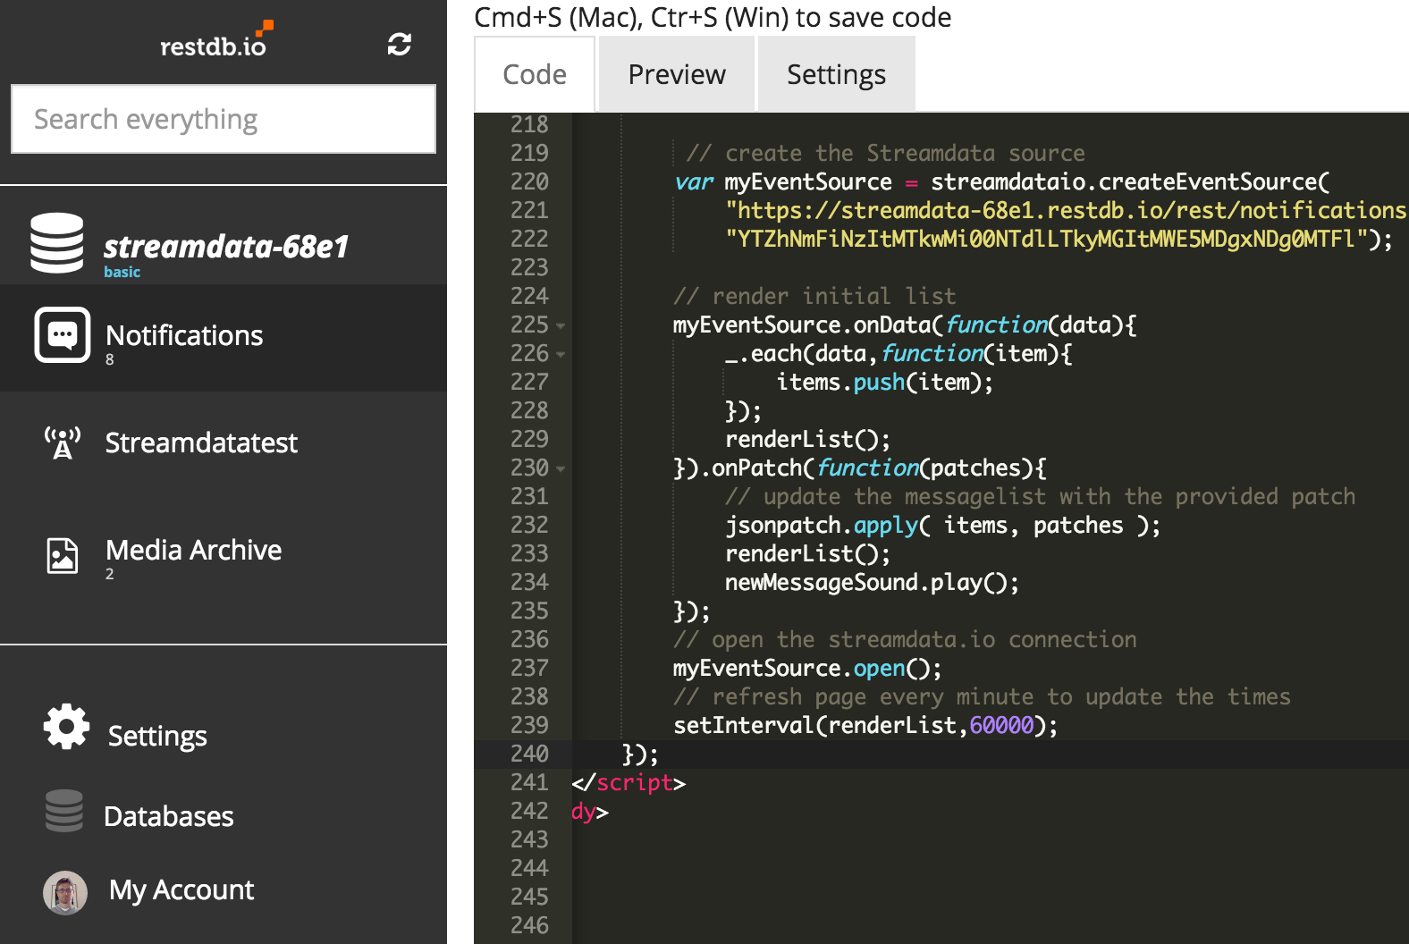Collapse the code fold at line 226
Screen dimensions: 1409x944
(561, 355)
